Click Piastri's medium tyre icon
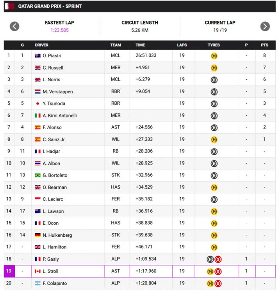 coord(214,56)
